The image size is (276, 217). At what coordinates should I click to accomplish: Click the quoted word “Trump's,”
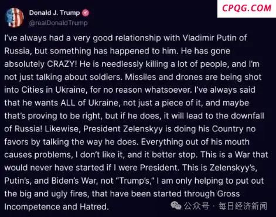pyautogui.click(x=135, y=181)
